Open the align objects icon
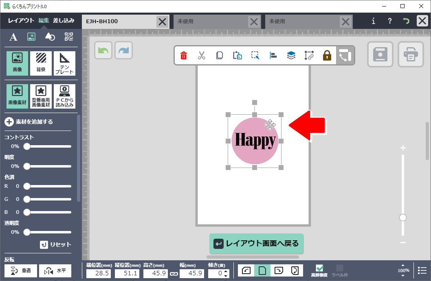This screenshot has height=281, width=431. (273, 55)
